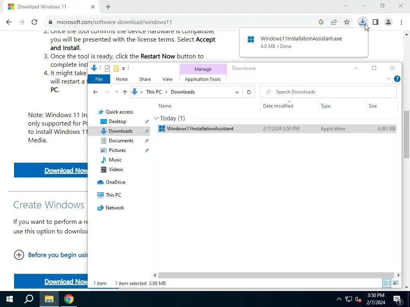The image size is (410, 307).
Task: Click File Explorer taskbar icon
Action: tap(49, 299)
